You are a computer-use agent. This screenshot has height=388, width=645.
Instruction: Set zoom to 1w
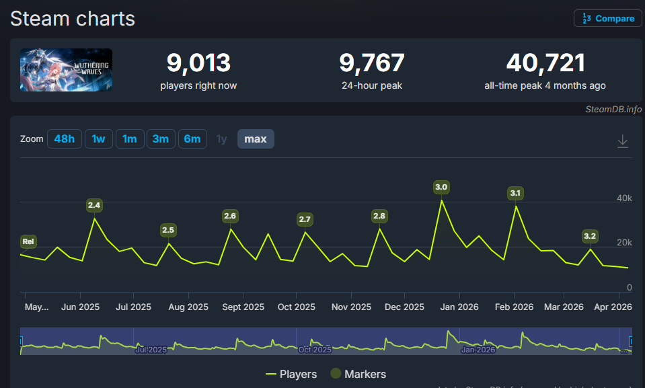point(99,139)
